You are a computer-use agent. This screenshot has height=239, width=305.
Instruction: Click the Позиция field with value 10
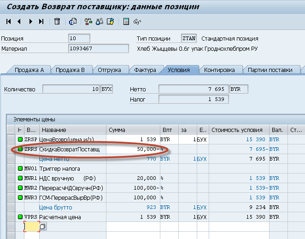tap(79, 38)
